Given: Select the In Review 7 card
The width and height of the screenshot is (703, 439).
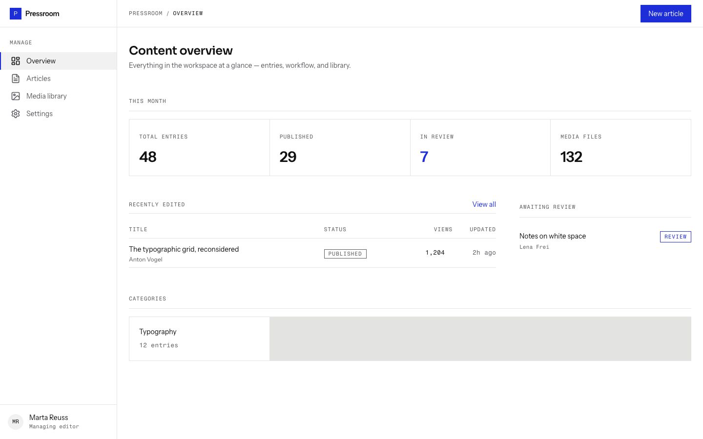Looking at the screenshot, I should click(480, 147).
